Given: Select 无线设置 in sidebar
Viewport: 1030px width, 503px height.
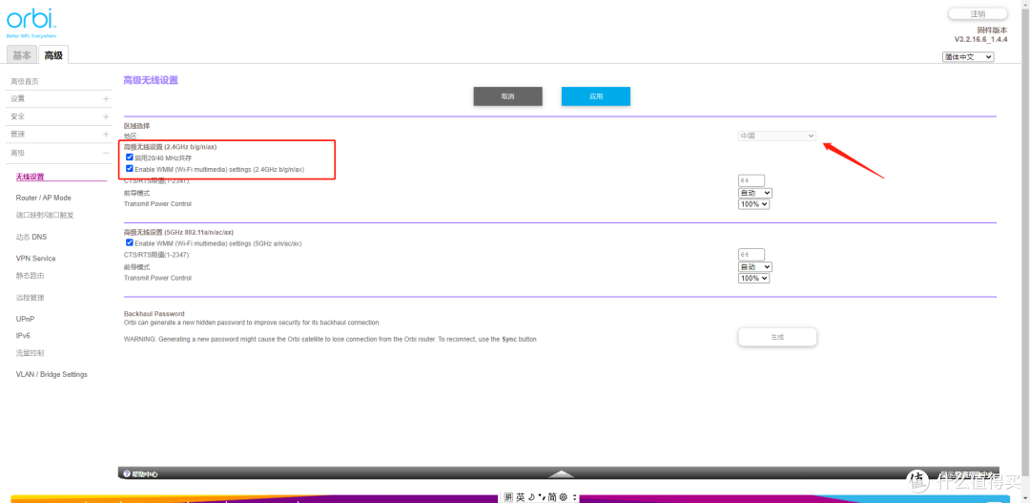Looking at the screenshot, I should point(30,177).
